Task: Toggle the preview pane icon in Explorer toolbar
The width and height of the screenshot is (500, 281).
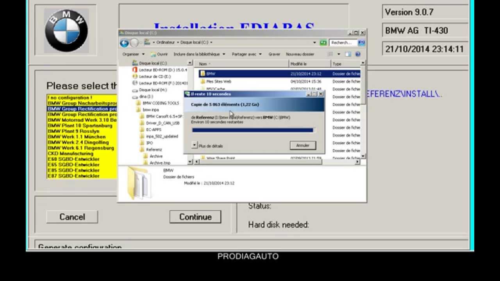Action: click(x=348, y=54)
